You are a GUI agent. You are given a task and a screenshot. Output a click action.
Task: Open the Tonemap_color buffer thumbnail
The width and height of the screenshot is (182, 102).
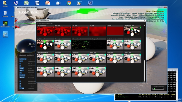63,45
